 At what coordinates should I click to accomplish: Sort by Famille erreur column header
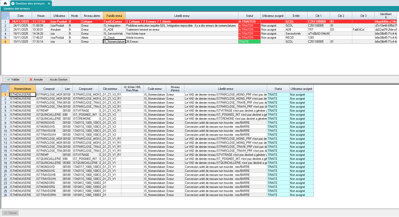click(114, 16)
